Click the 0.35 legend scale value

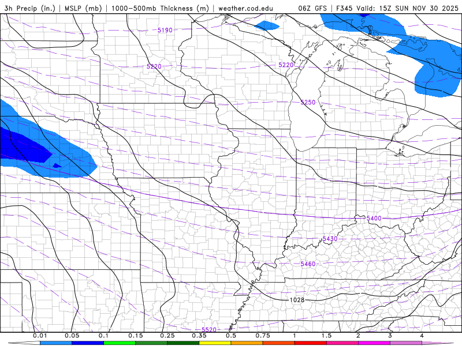point(199,336)
